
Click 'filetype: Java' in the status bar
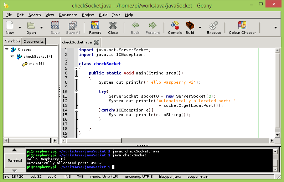tap(170, 177)
